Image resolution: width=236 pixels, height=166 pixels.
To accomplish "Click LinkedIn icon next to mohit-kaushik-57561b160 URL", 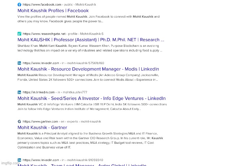I will (19, 63).
